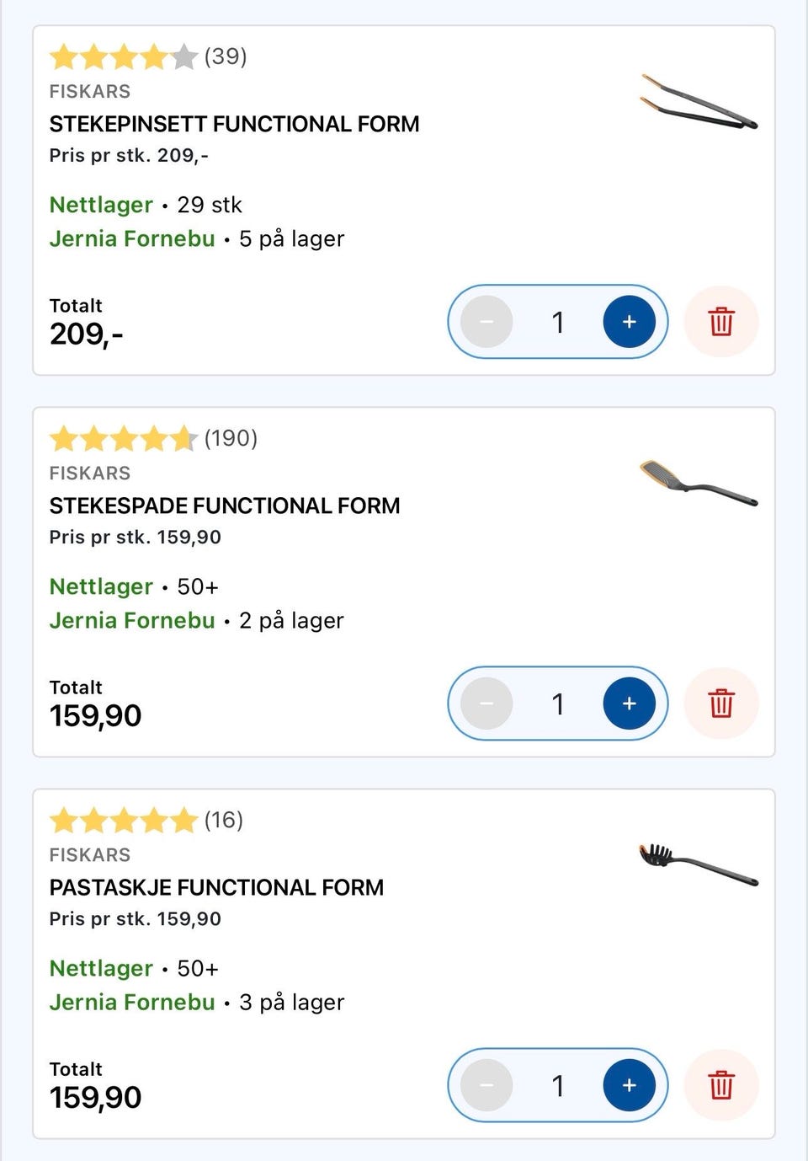The height and width of the screenshot is (1161, 808).
Task: Open the Stekepinsett tongs product image
Action: point(699,103)
